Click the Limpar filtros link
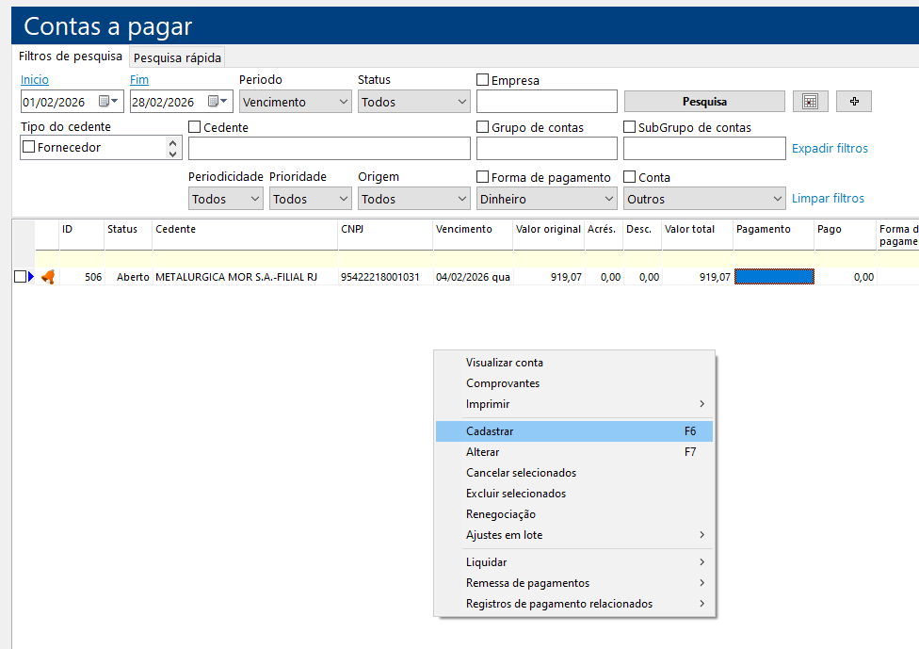 tap(828, 199)
